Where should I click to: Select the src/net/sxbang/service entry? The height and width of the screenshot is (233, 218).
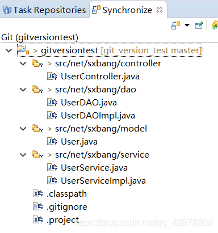pos(102,155)
